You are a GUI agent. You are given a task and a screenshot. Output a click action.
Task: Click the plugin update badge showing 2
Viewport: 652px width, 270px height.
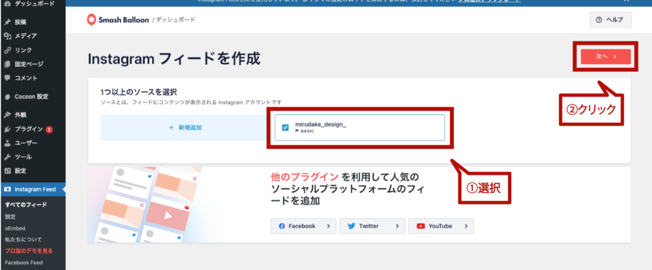tap(49, 129)
